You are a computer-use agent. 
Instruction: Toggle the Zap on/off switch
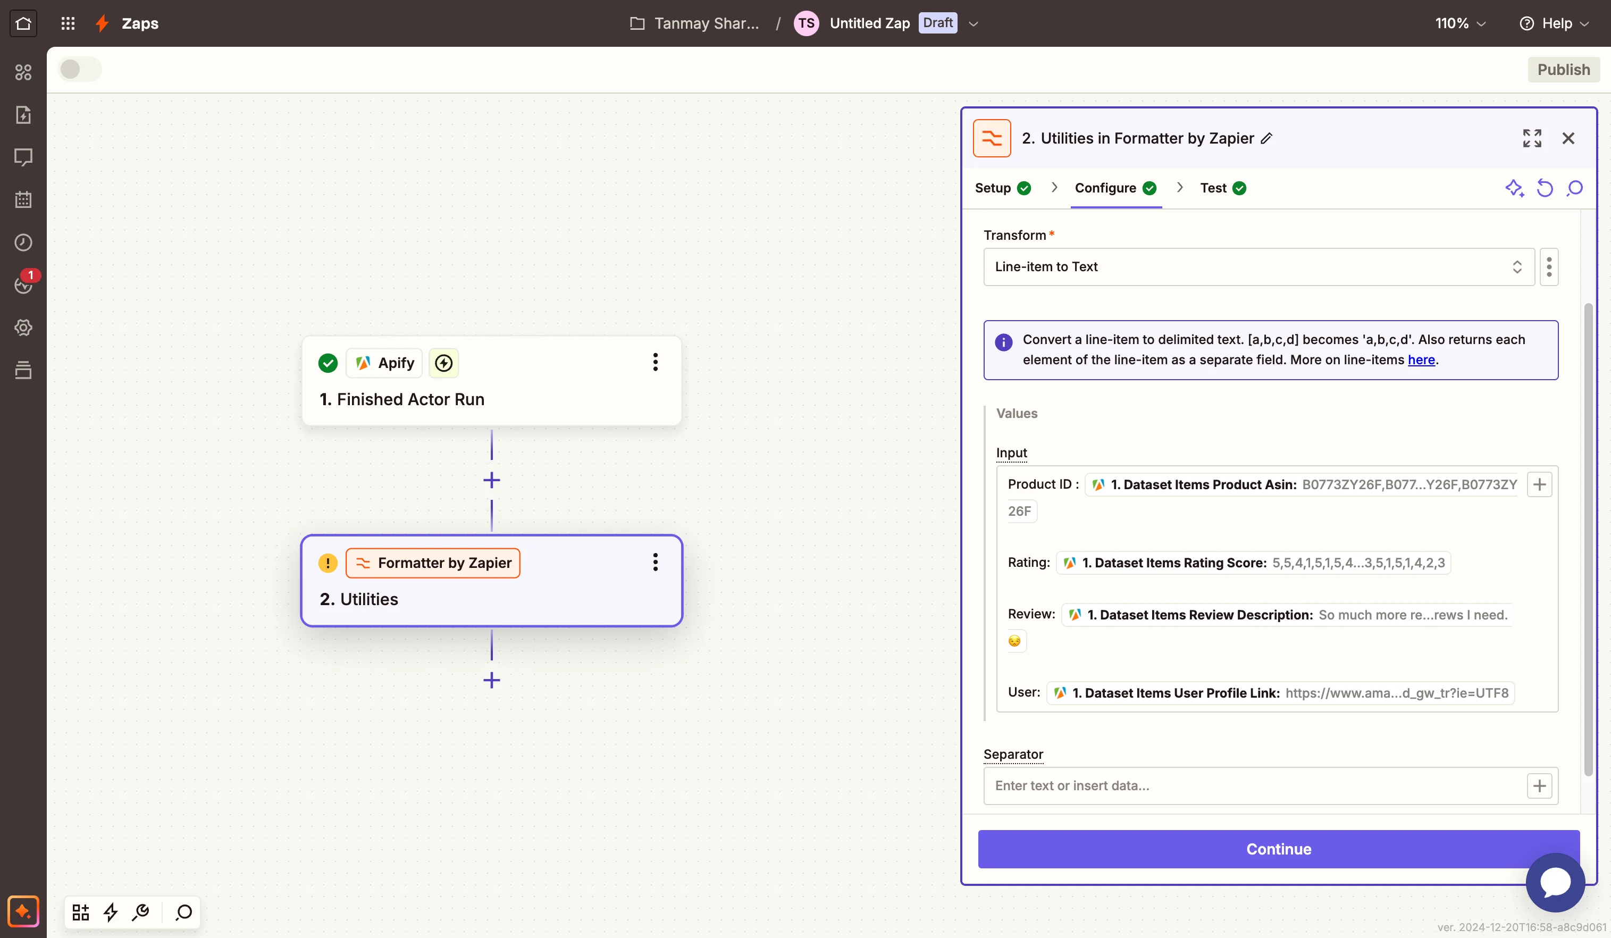(x=79, y=69)
